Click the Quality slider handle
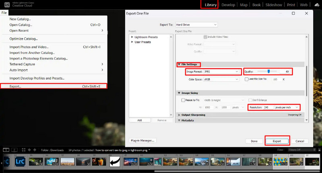 (268, 71)
